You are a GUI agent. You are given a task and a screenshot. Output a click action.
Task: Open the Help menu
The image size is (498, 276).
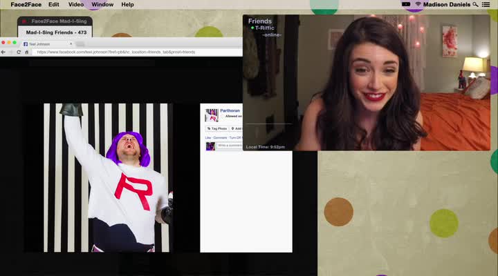(127, 5)
